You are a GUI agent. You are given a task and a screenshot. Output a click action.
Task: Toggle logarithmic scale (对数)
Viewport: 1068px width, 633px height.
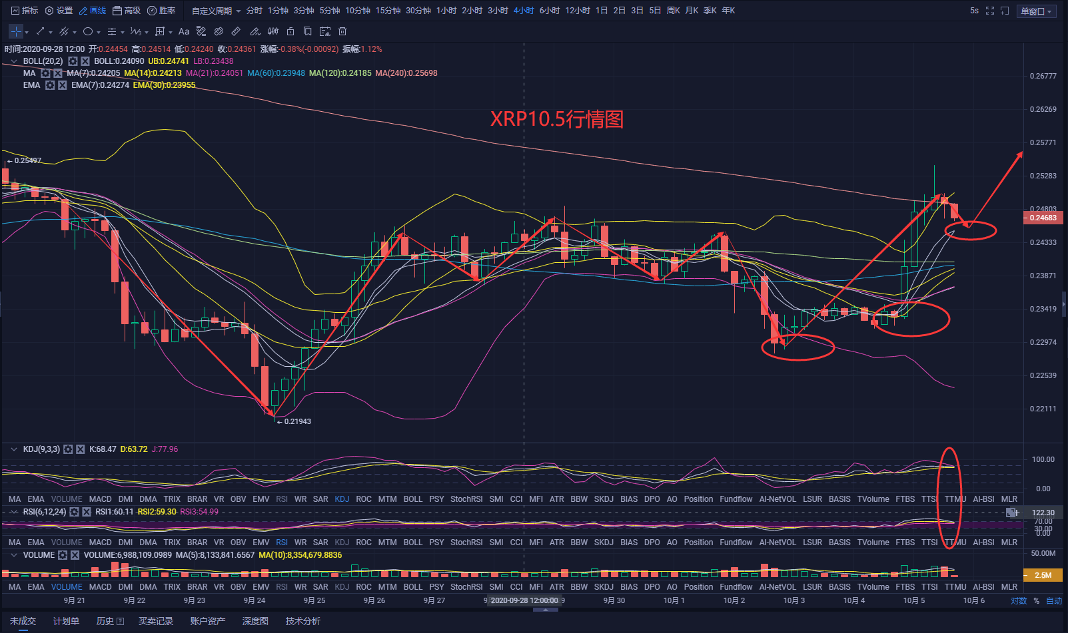pos(1019,600)
